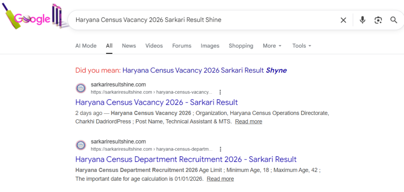Select the Images tab
404x192 pixels.
210,46
